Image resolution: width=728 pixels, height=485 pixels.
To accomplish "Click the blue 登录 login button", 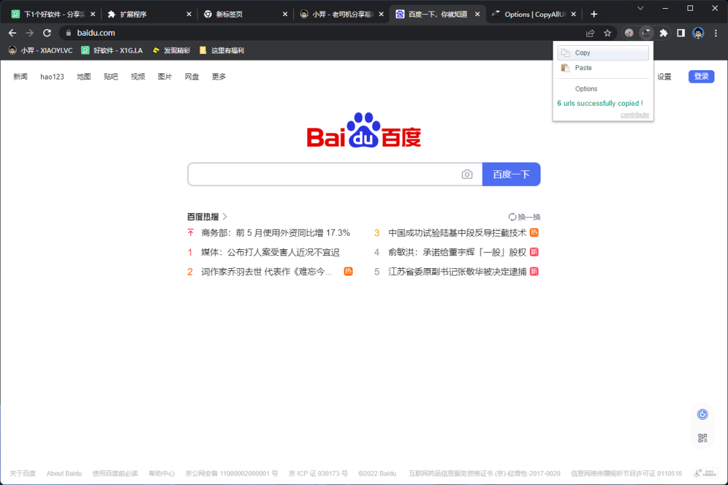I will (701, 76).
